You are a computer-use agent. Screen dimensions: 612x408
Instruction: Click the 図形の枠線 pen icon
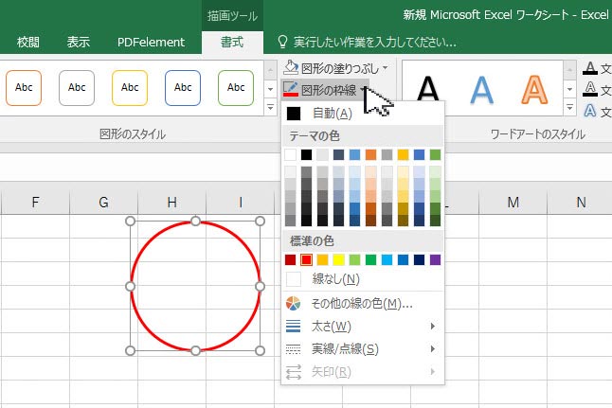point(291,90)
